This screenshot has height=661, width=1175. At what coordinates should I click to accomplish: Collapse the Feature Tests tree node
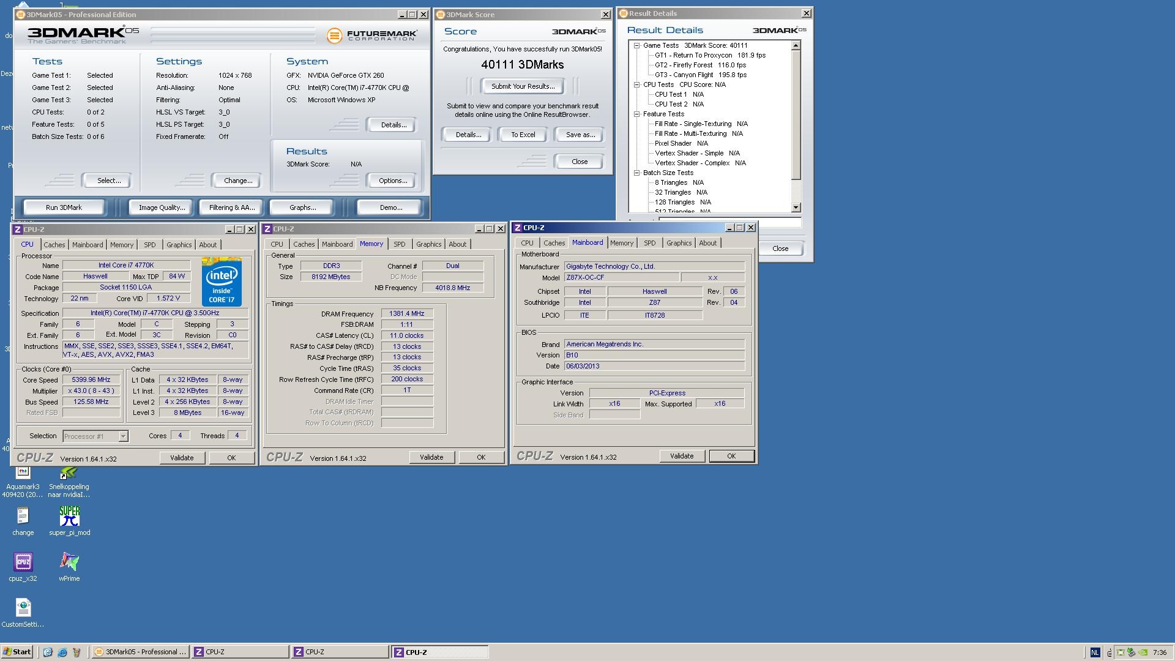coord(636,114)
